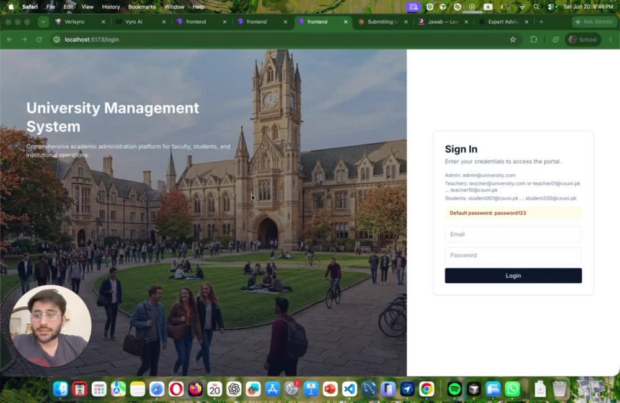Go forward using the browser forward arrow
Screen dimensions: 620x403
24,40
